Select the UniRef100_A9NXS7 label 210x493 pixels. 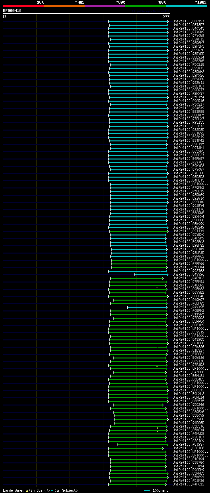[188, 93]
